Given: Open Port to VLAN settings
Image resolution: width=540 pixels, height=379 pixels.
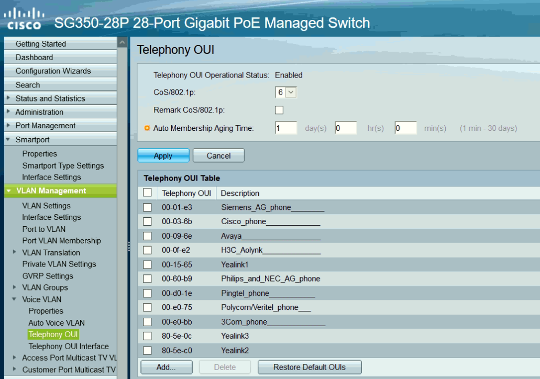Looking at the screenshot, I should pyautogui.click(x=43, y=229).
